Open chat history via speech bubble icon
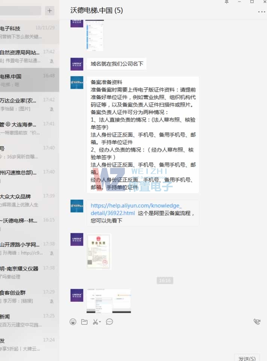Image resolution: width=267 pixels, height=361 pixels. 109,322
